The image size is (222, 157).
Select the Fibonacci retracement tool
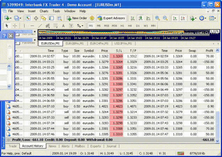pos(56,26)
